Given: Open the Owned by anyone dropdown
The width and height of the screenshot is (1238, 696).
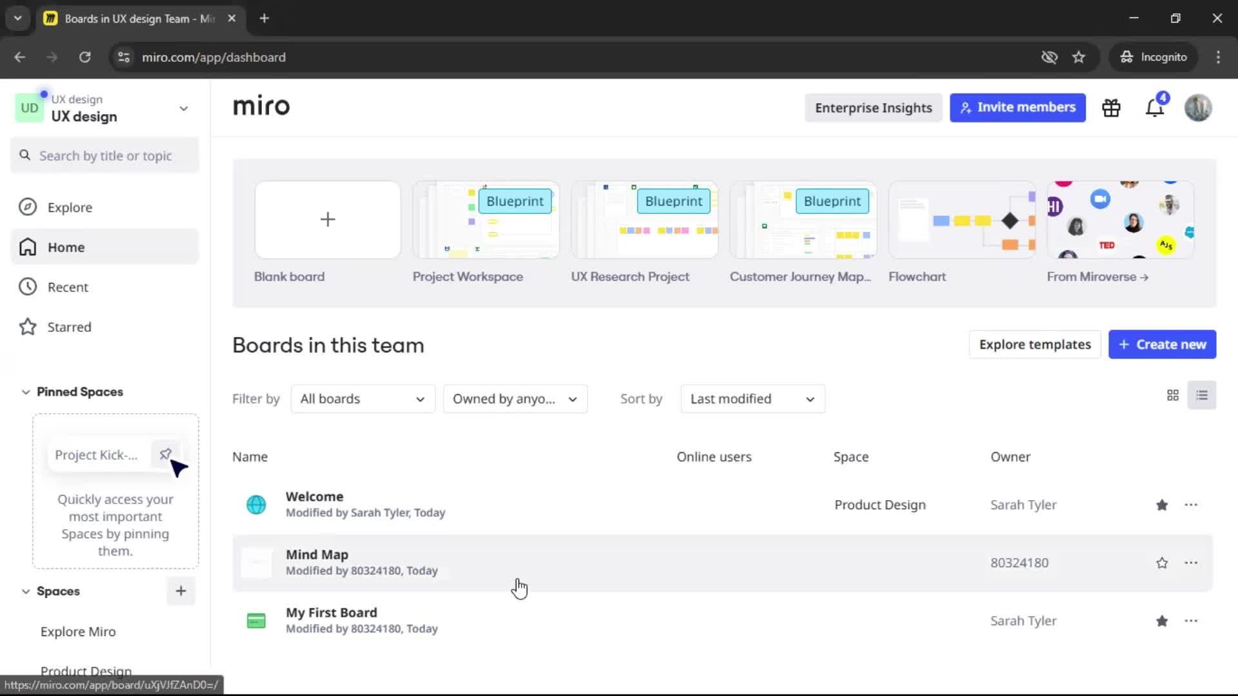Looking at the screenshot, I should point(515,399).
